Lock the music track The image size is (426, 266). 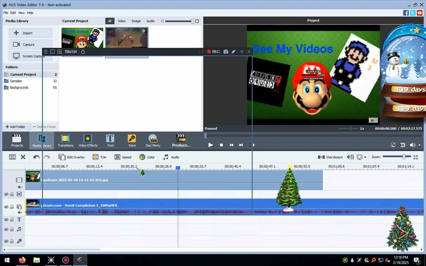point(12,229)
